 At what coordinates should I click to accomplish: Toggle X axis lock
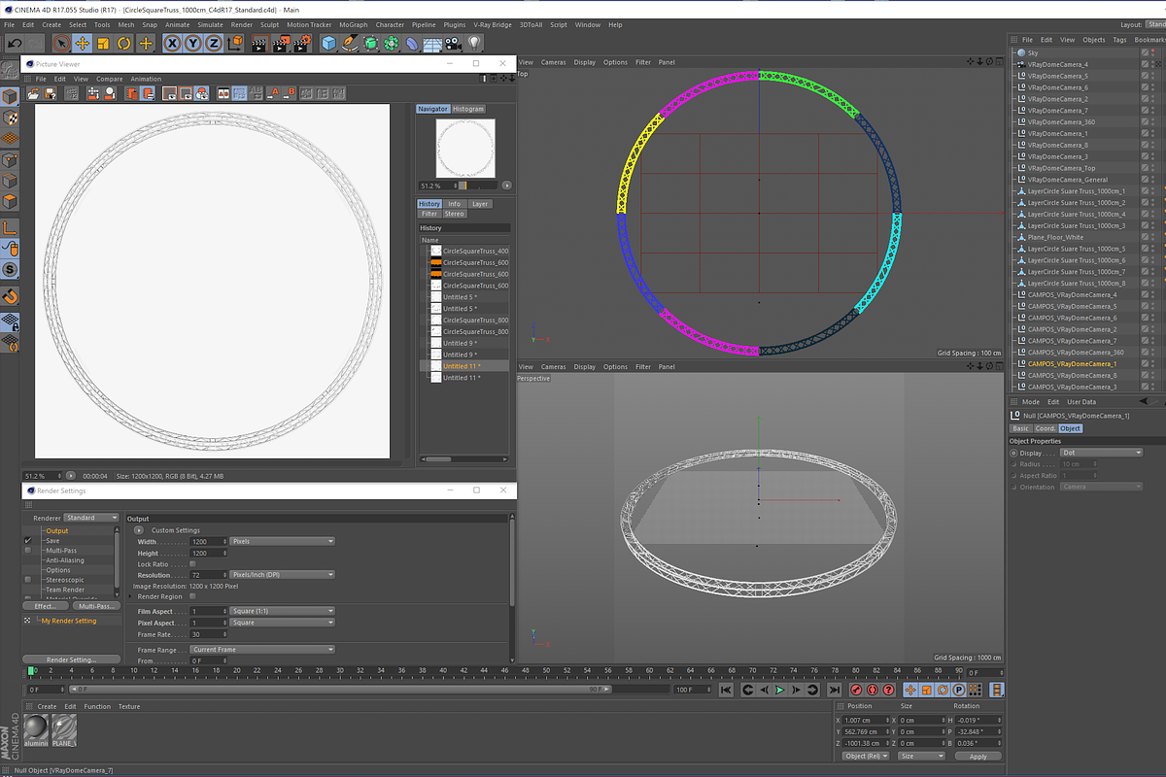click(172, 43)
